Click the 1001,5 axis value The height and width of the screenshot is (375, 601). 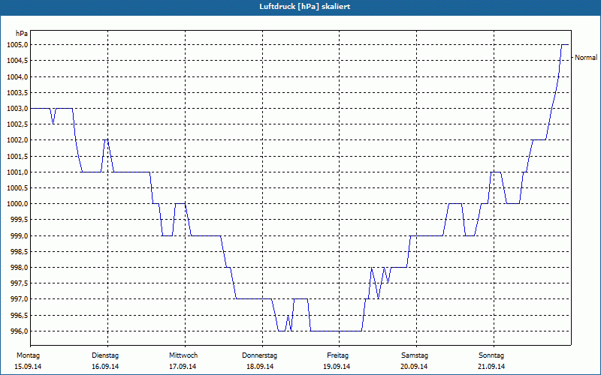click(17, 156)
